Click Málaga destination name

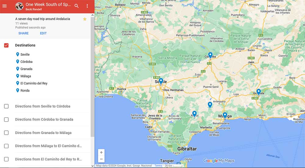click(26, 76)
